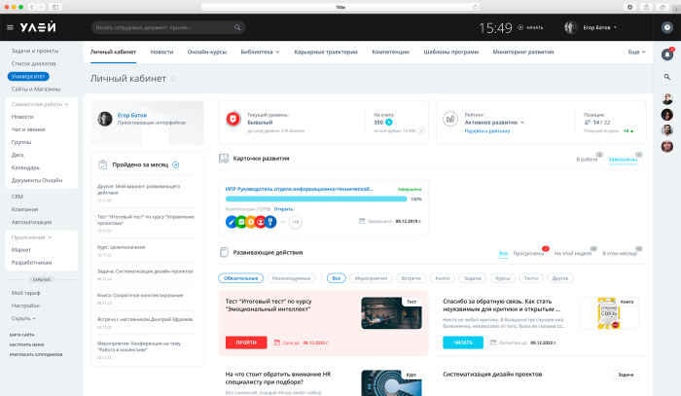Switch to the Онлайн-курсы tab

(207, 51)
